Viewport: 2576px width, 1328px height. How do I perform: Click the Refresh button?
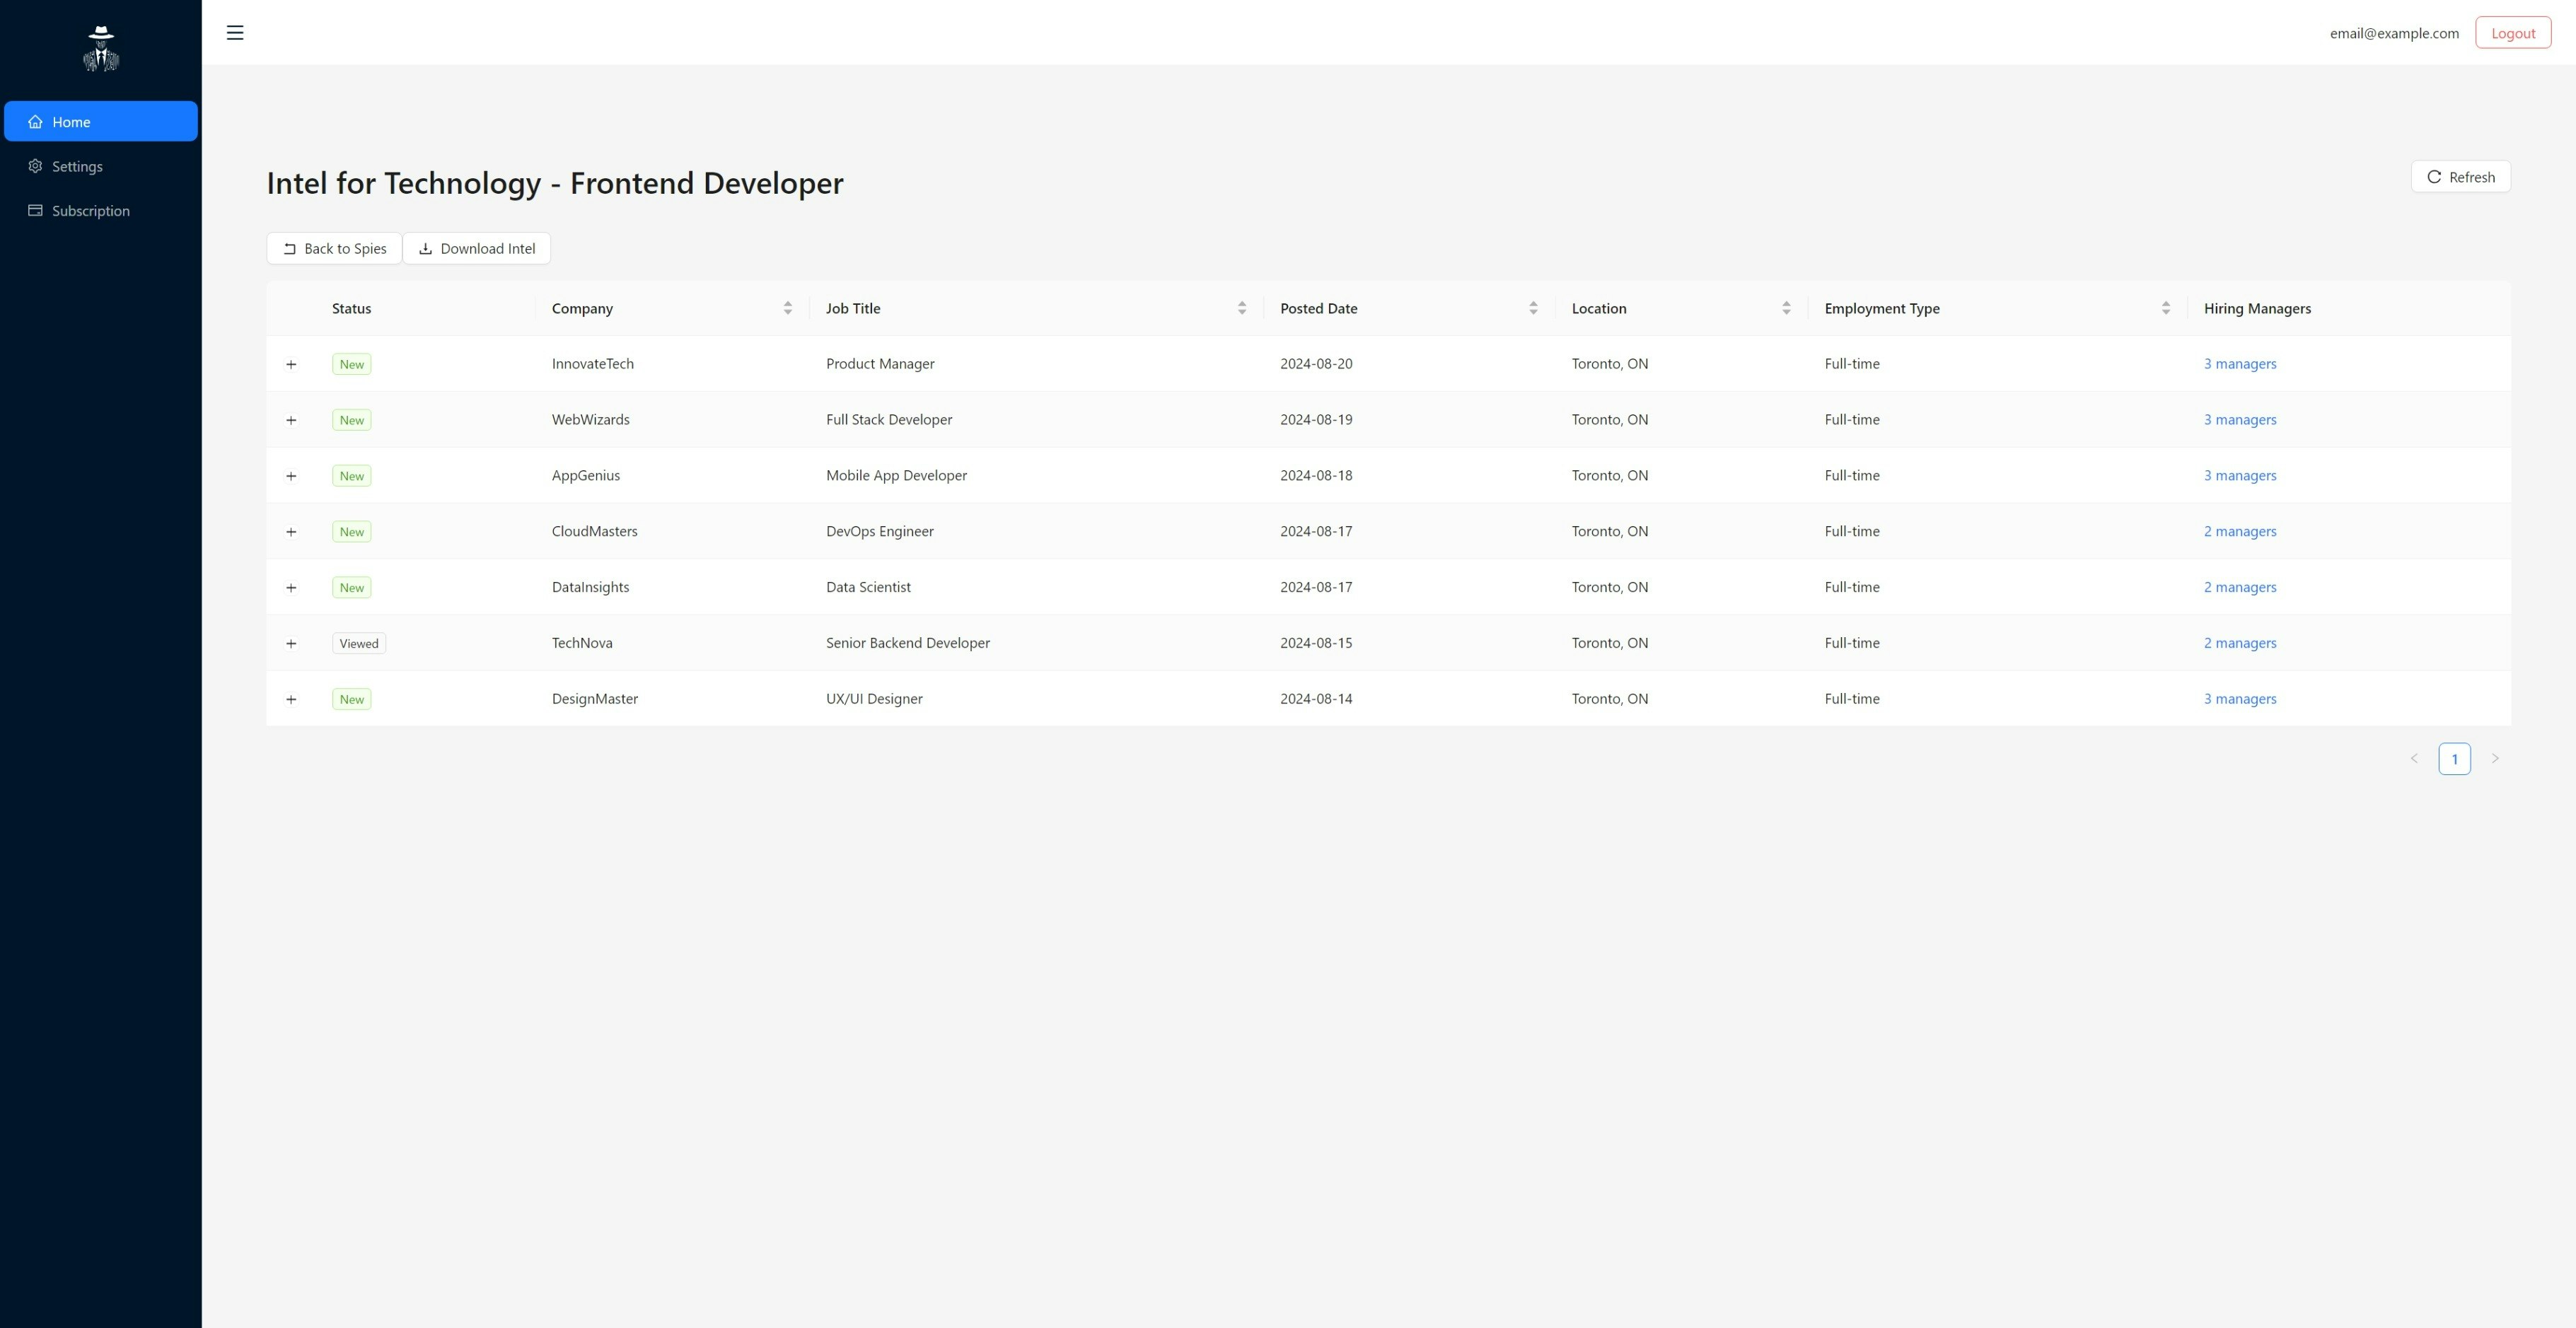click(x=2460, y=177)
